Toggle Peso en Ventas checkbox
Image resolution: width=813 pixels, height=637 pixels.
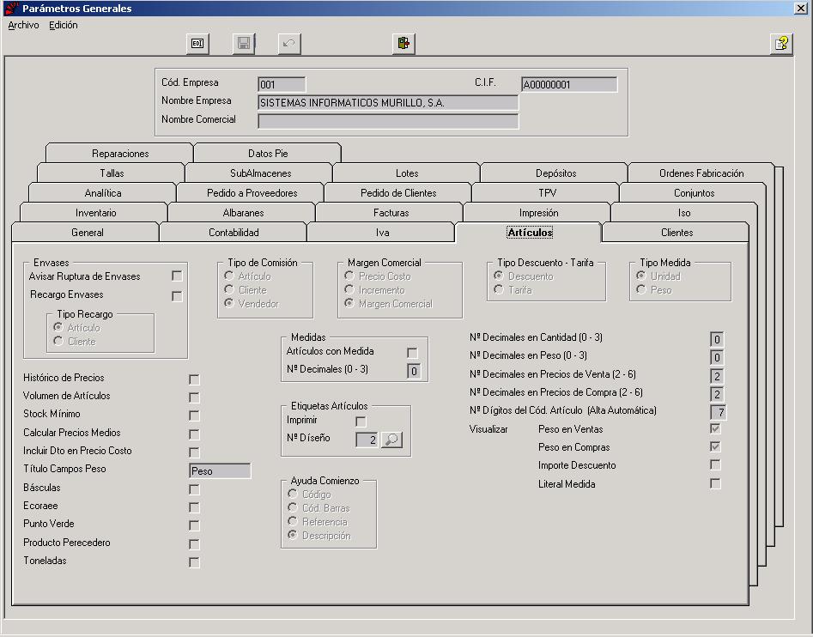(715, 428)
